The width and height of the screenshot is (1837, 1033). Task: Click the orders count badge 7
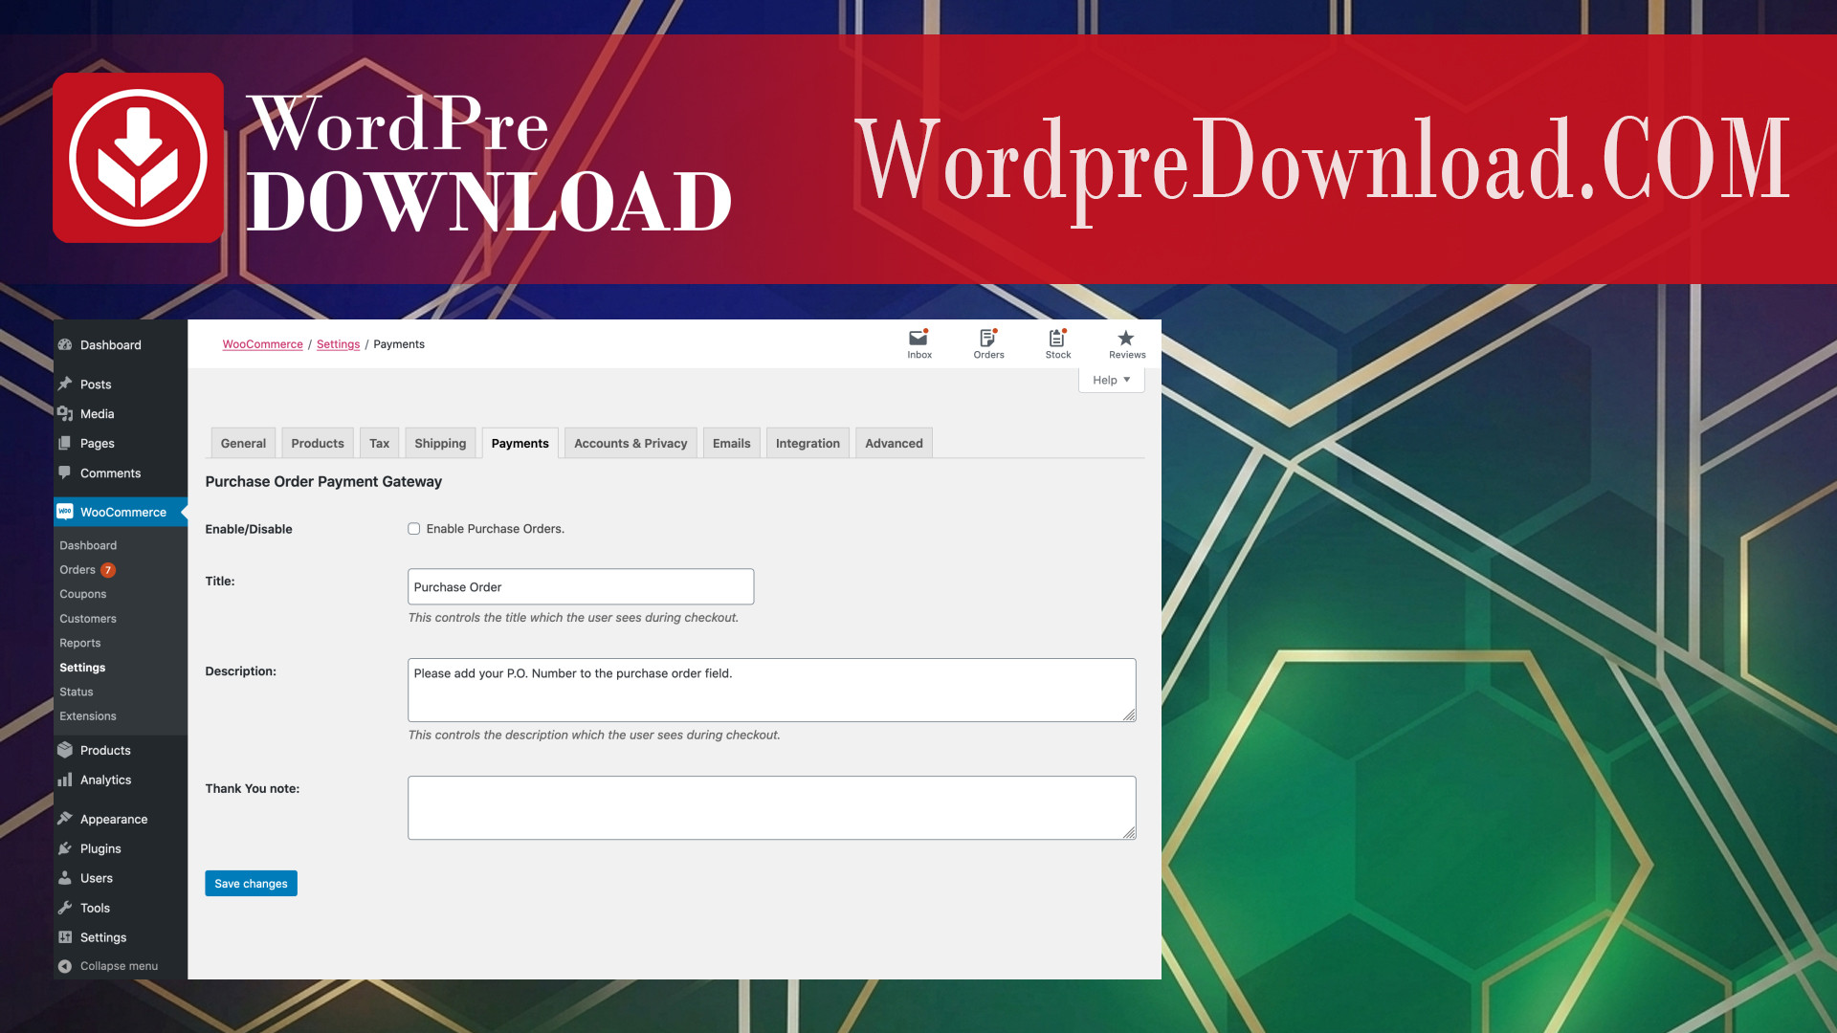tap(108, 570)
